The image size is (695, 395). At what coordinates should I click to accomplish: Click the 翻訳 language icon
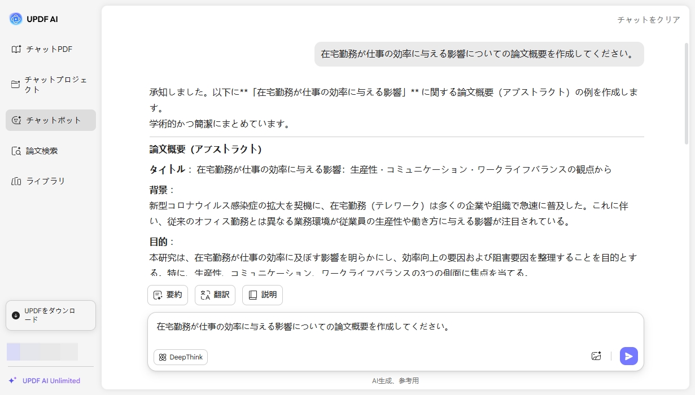[x=206, y=295]
